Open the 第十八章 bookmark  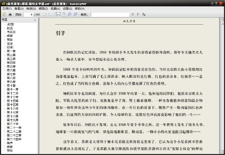pos(13,116)
